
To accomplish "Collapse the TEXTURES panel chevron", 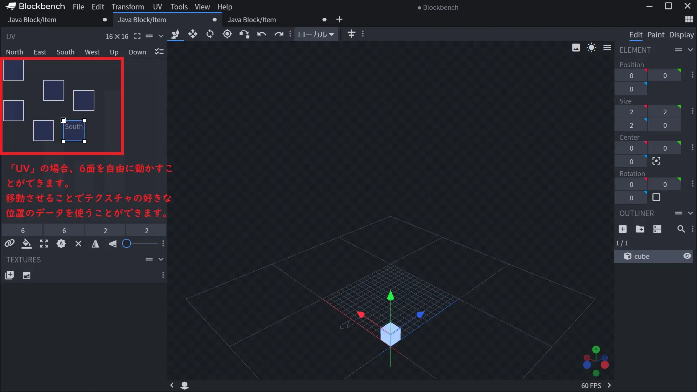I will pyautogui.click(x=161, y=259).
